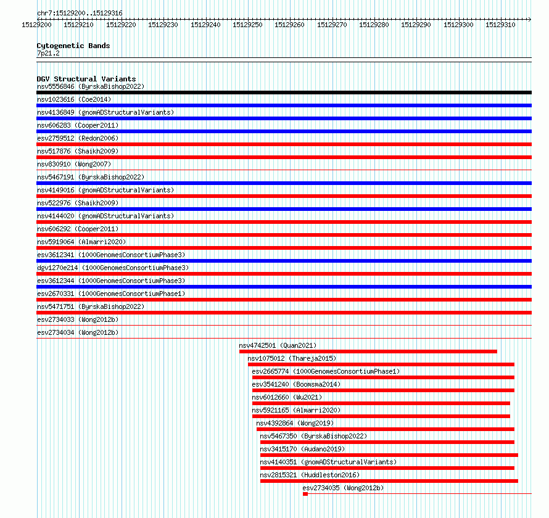This screenshot has height=518, width=549.
Task: Click the blue bar under nsv522976
Action: click(284, 209)
